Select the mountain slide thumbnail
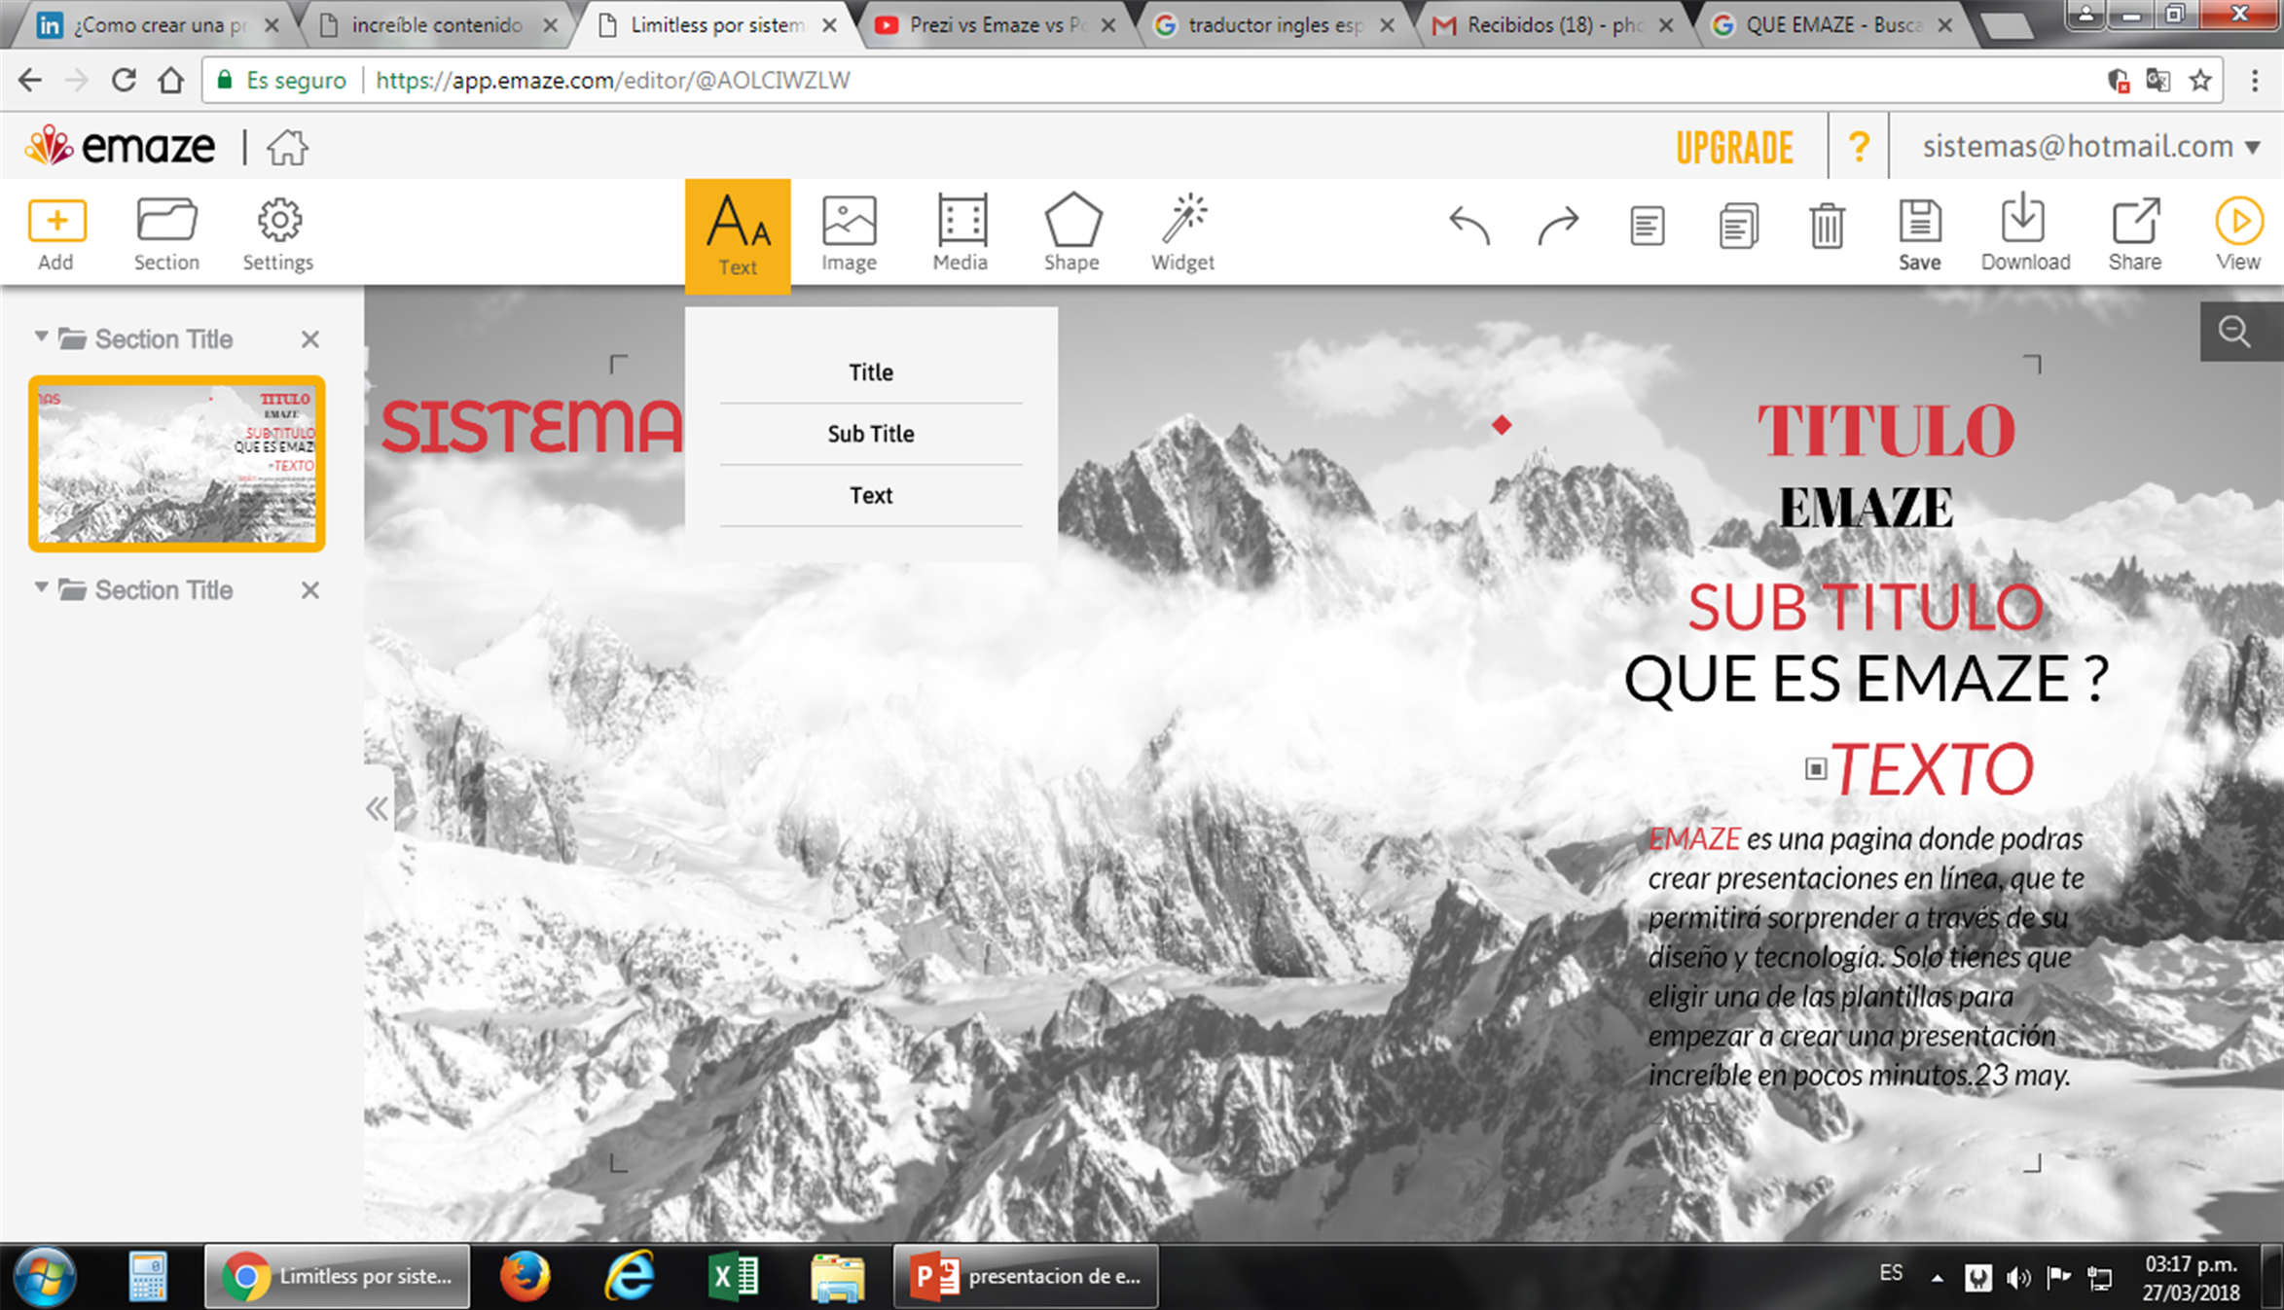 (x=176, y=464)
